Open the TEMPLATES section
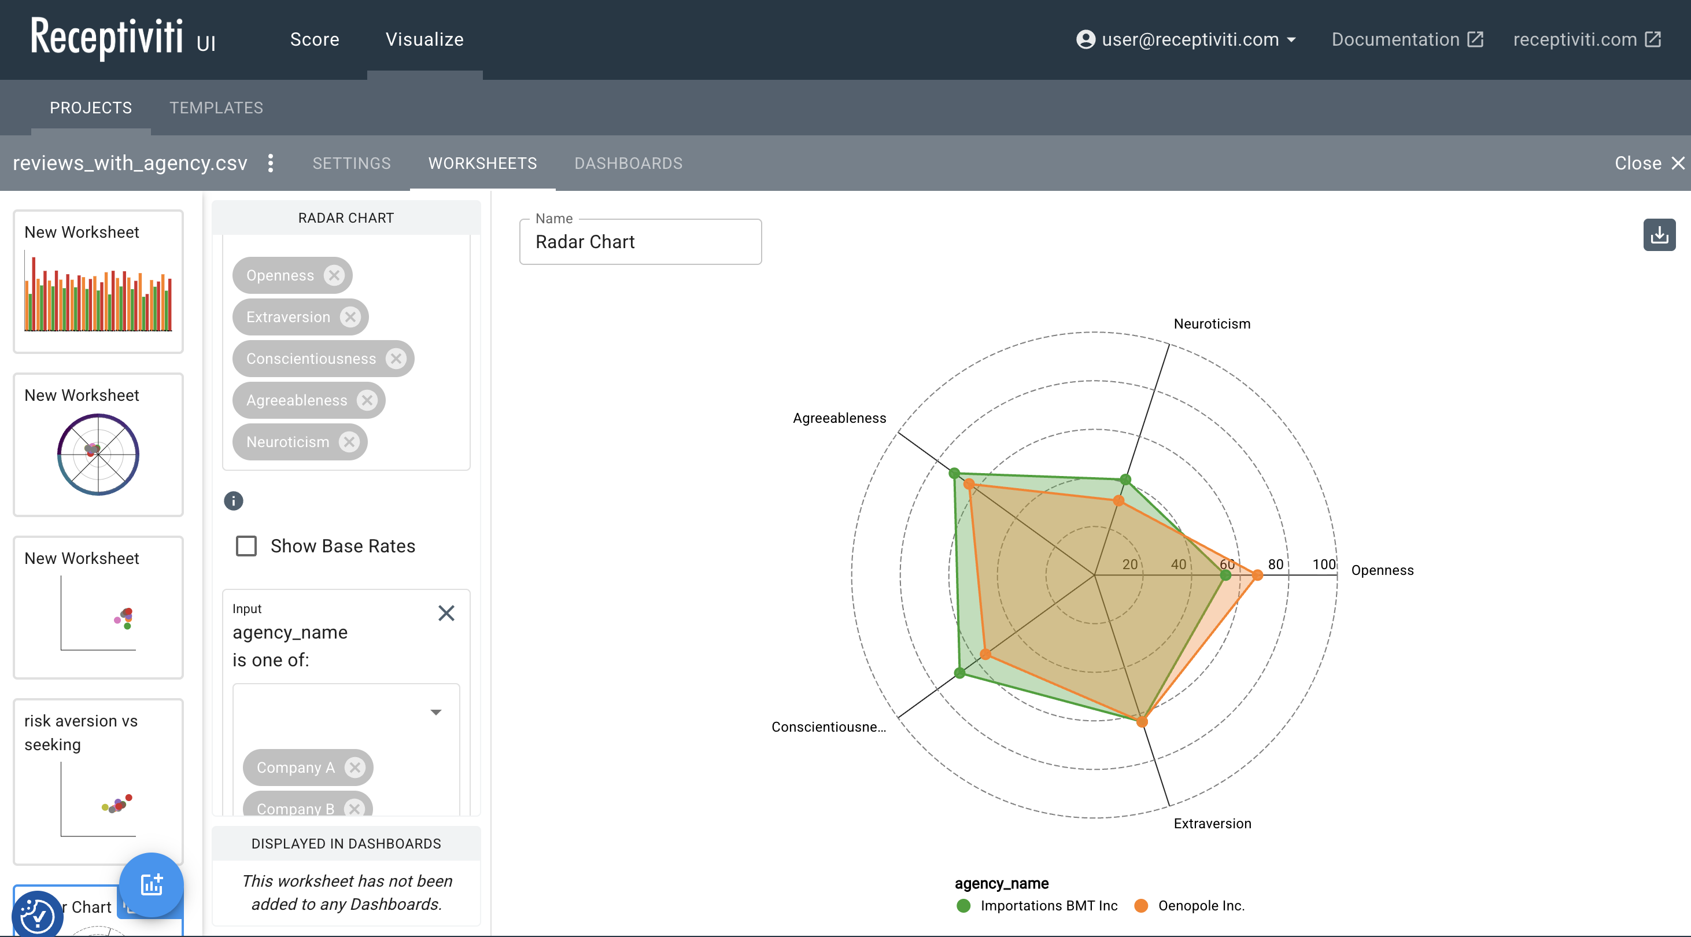Image resolution: width=1691 pixels, height=937 pixels. pos(216,108)
